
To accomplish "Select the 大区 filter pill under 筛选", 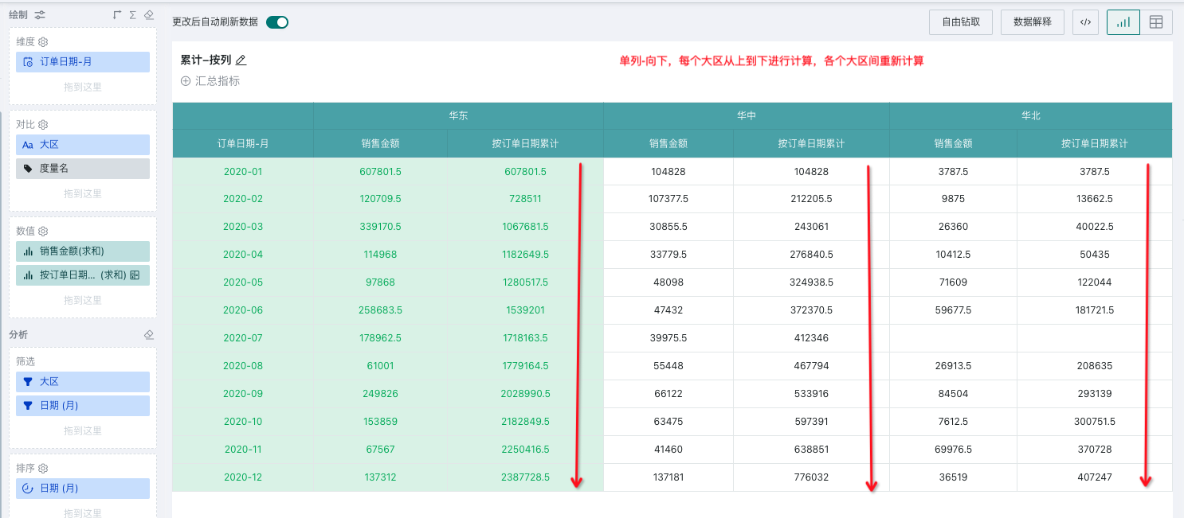I will coord(82,382).
